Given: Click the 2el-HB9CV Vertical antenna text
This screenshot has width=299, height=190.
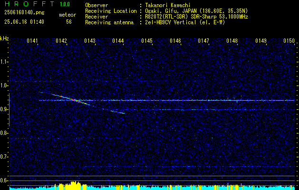Looking at the screenshot, I should pyautogui.click(x=185, y=22).
